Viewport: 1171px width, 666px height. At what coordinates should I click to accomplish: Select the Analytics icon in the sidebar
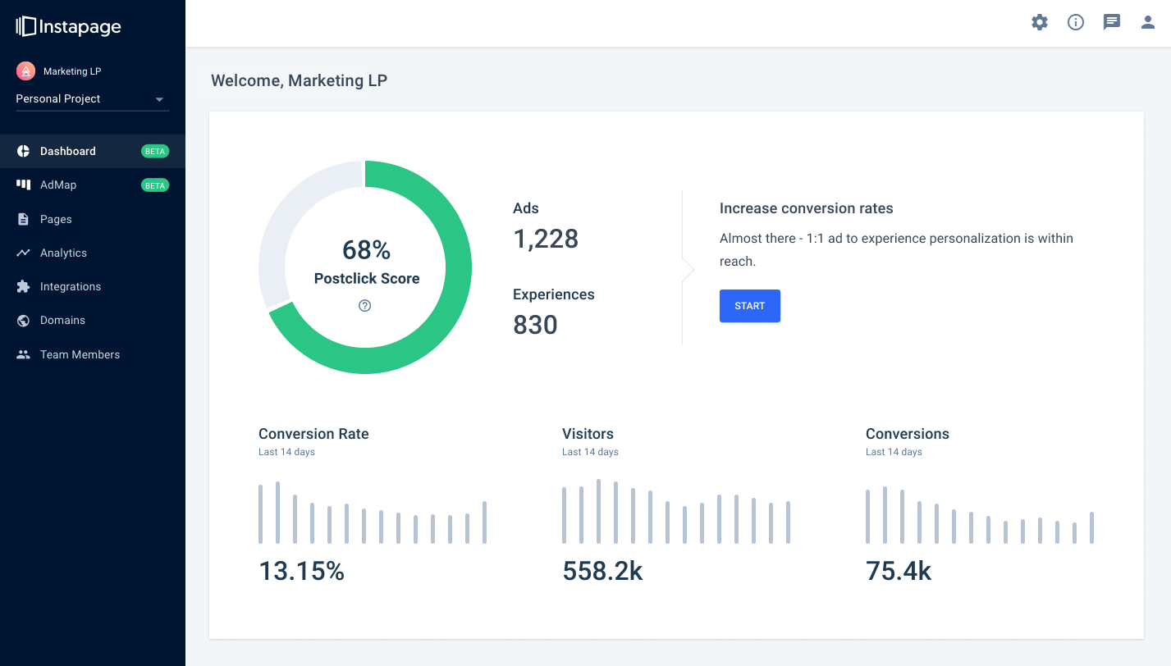coord(24,253)
